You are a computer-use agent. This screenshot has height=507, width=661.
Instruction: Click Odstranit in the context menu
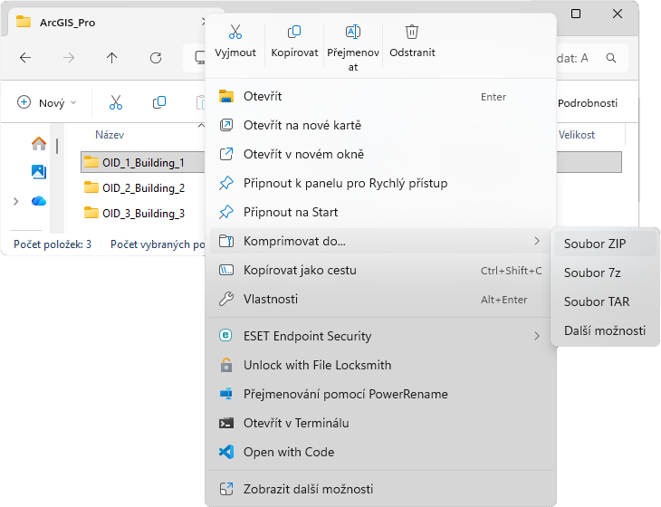pos(412,42)
